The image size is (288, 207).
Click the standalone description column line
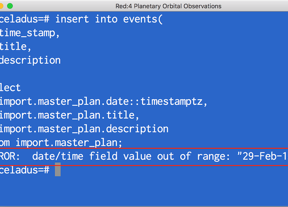tap(30, 61)
